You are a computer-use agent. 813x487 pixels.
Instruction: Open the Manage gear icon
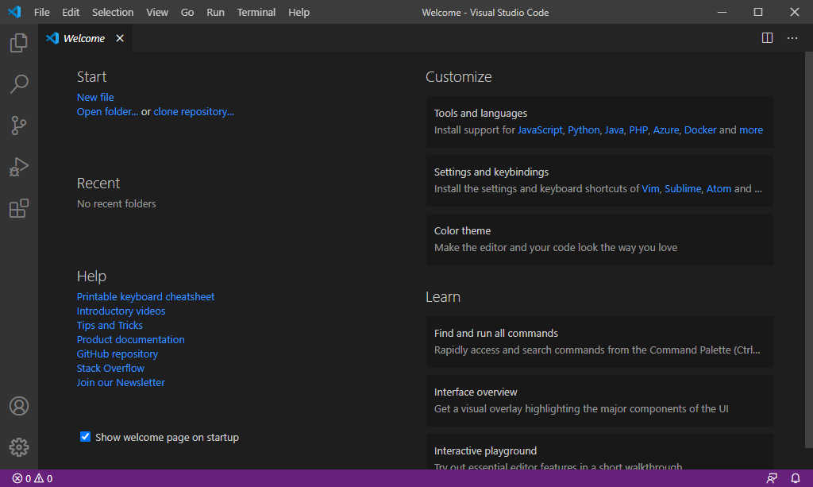19,447
